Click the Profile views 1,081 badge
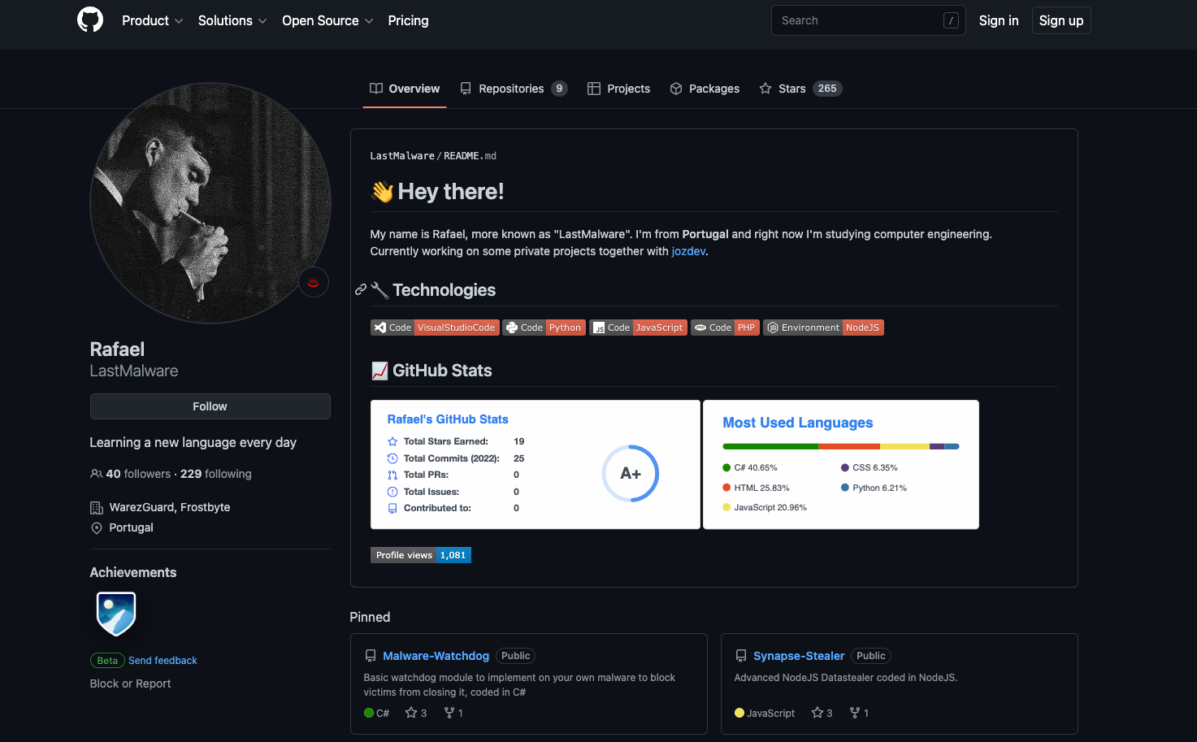Viewport: 1197px width, 742px height. coord(421,555)
